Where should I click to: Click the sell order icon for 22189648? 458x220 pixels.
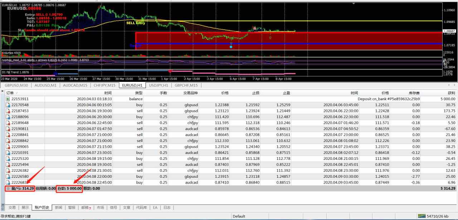pos(8,123)
